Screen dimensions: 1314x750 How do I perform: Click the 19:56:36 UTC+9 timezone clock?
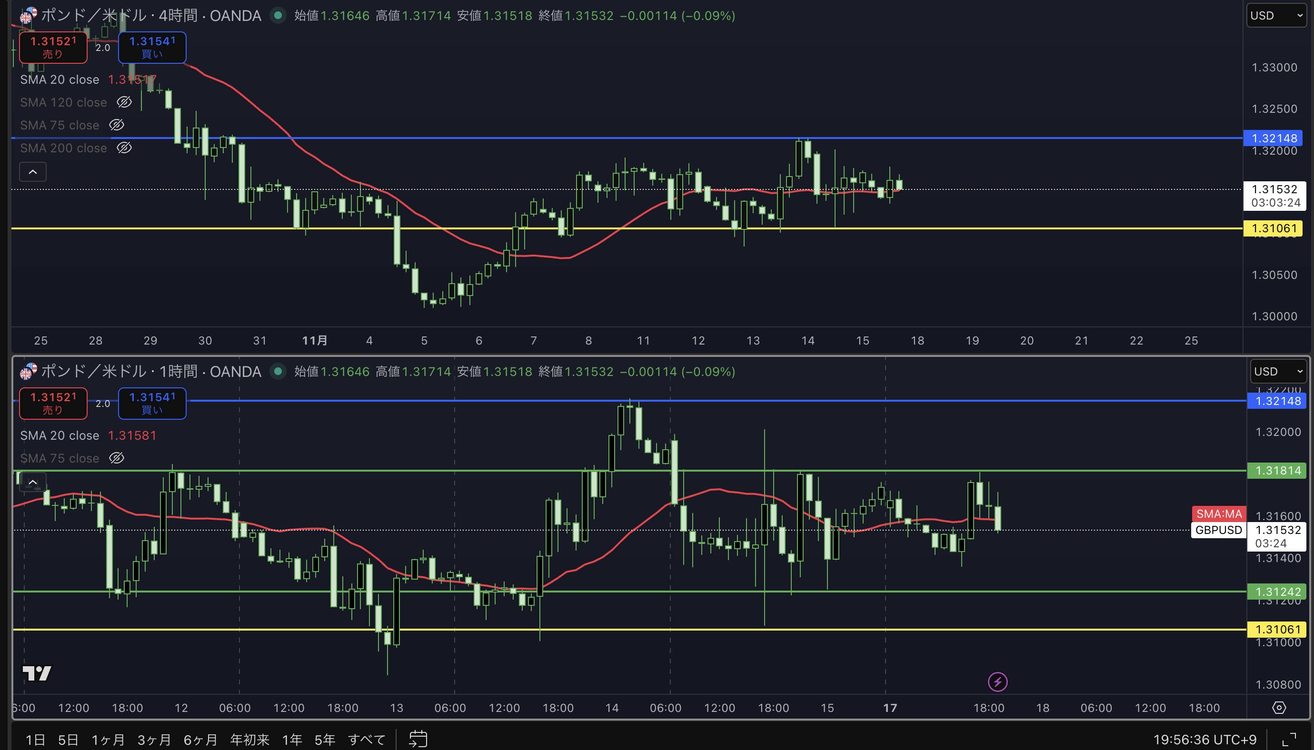click(1204, 740)
